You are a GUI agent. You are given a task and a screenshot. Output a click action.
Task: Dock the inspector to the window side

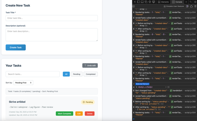pos(139,2)
